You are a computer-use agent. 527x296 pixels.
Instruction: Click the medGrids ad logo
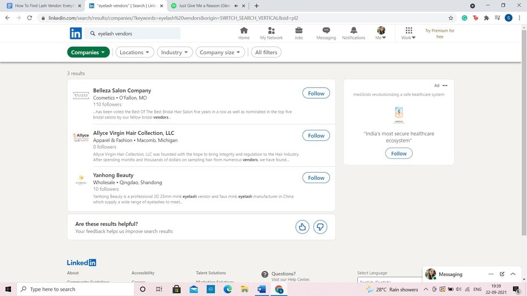pyautogui.click(x=399, y=115)
